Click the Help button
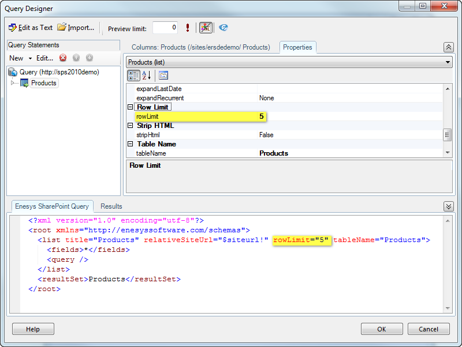The image size is (462, 347). [33, 329]
